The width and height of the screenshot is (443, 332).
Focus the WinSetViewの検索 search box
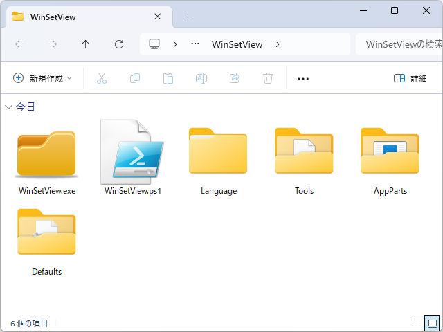coord(399,44)
